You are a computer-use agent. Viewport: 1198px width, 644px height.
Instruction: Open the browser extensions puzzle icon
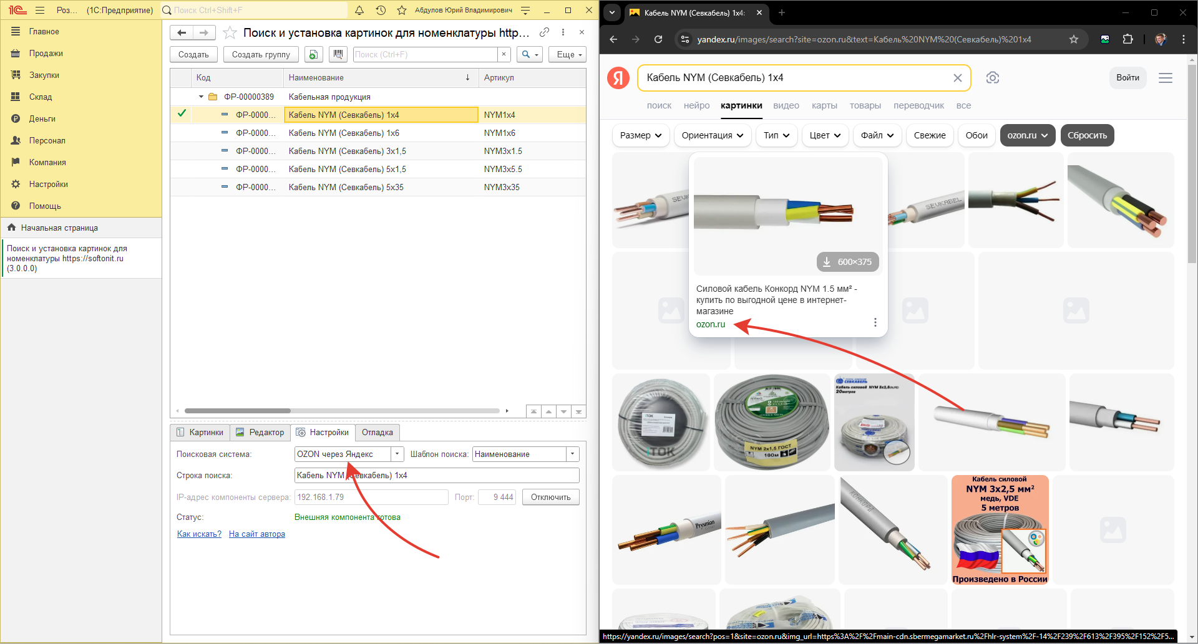click(1127, 39)
